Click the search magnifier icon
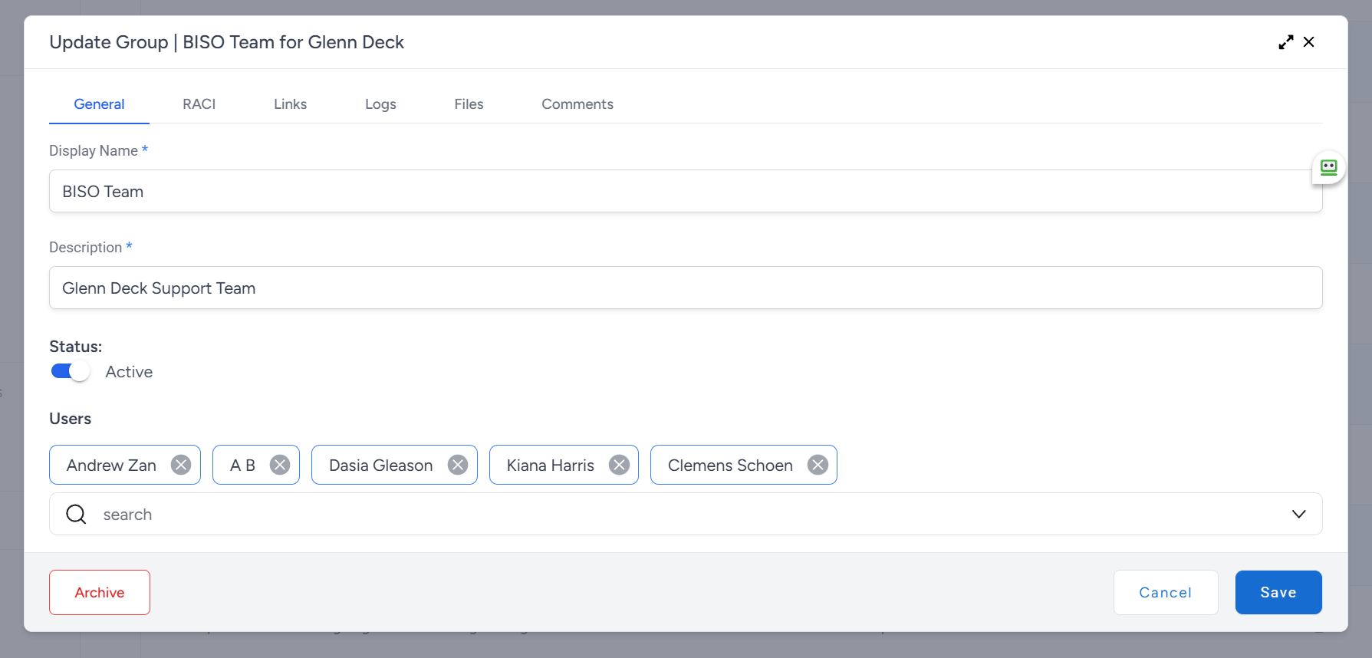1372x658 pixels. pos(76,514)
